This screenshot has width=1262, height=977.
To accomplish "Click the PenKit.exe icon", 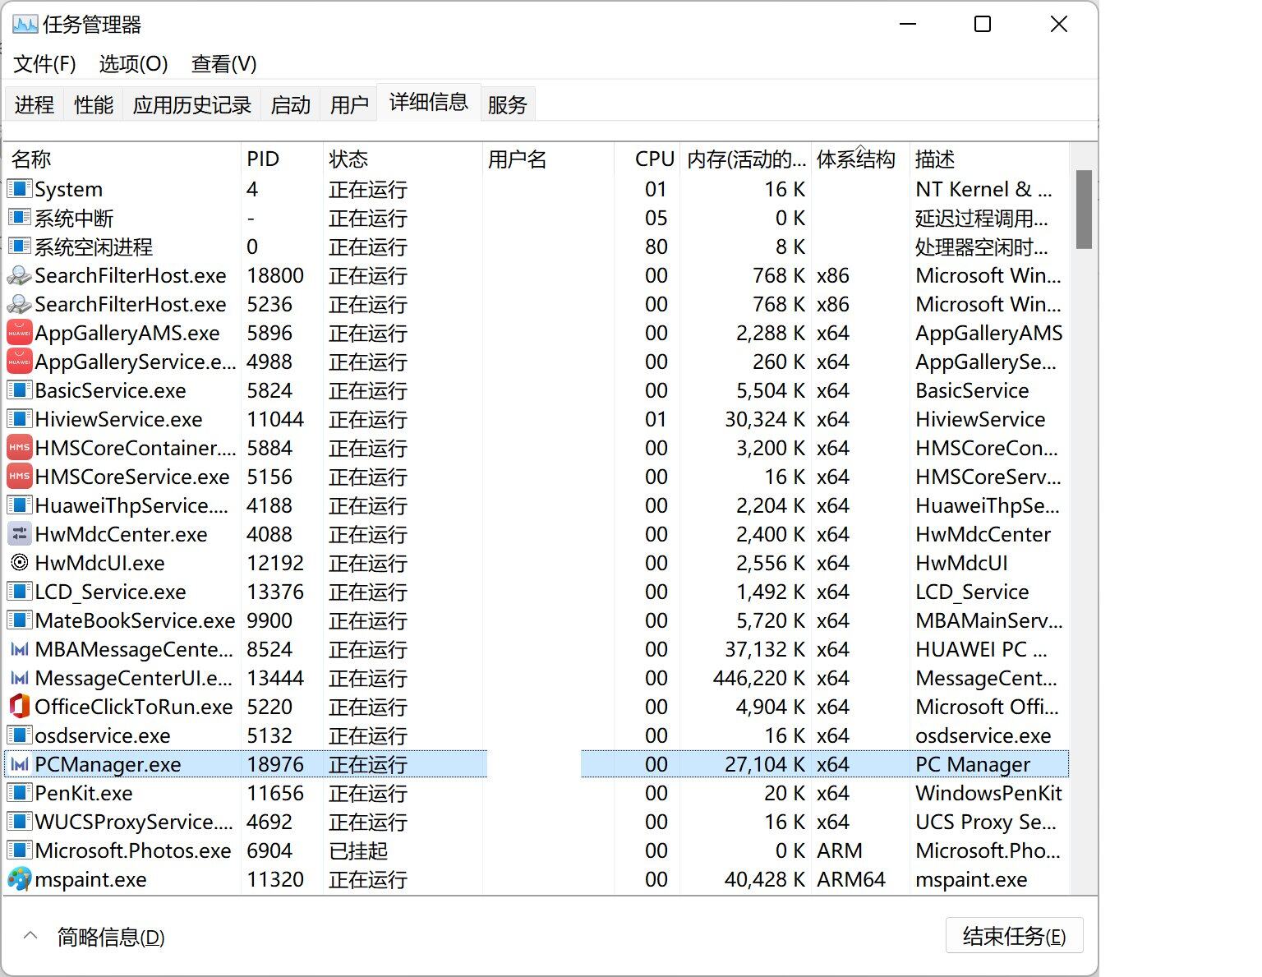I will (20, 793).
